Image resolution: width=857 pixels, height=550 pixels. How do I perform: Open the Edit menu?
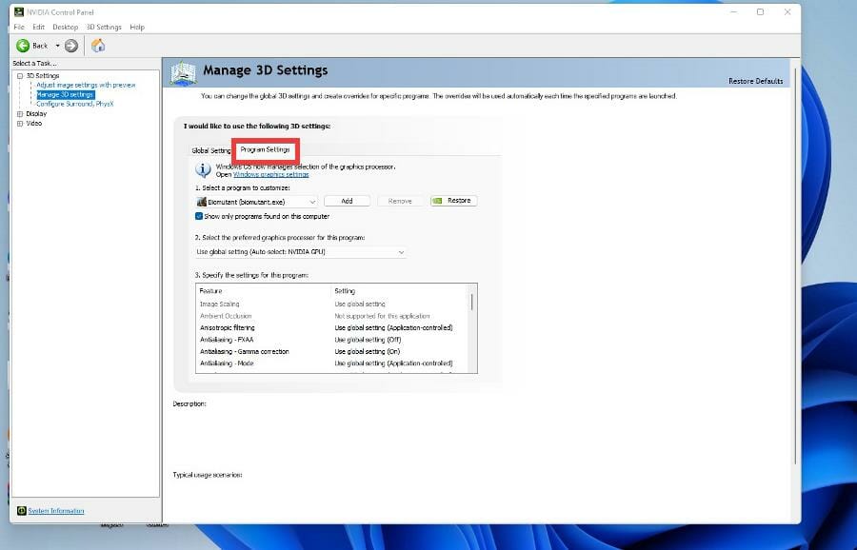tap(38, 27)
